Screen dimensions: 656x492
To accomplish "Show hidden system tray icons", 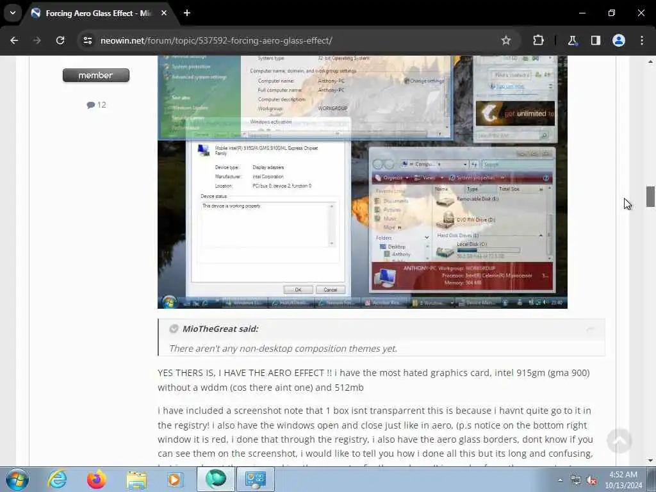I will point(560,480).
